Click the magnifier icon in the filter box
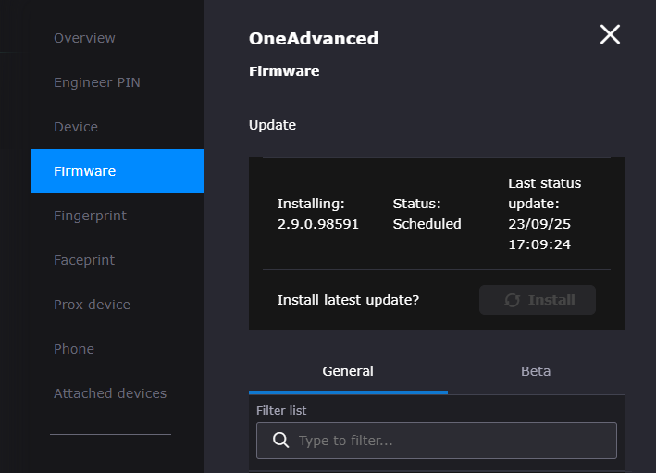Screen dimensions: 656x473 click(281, 441)
